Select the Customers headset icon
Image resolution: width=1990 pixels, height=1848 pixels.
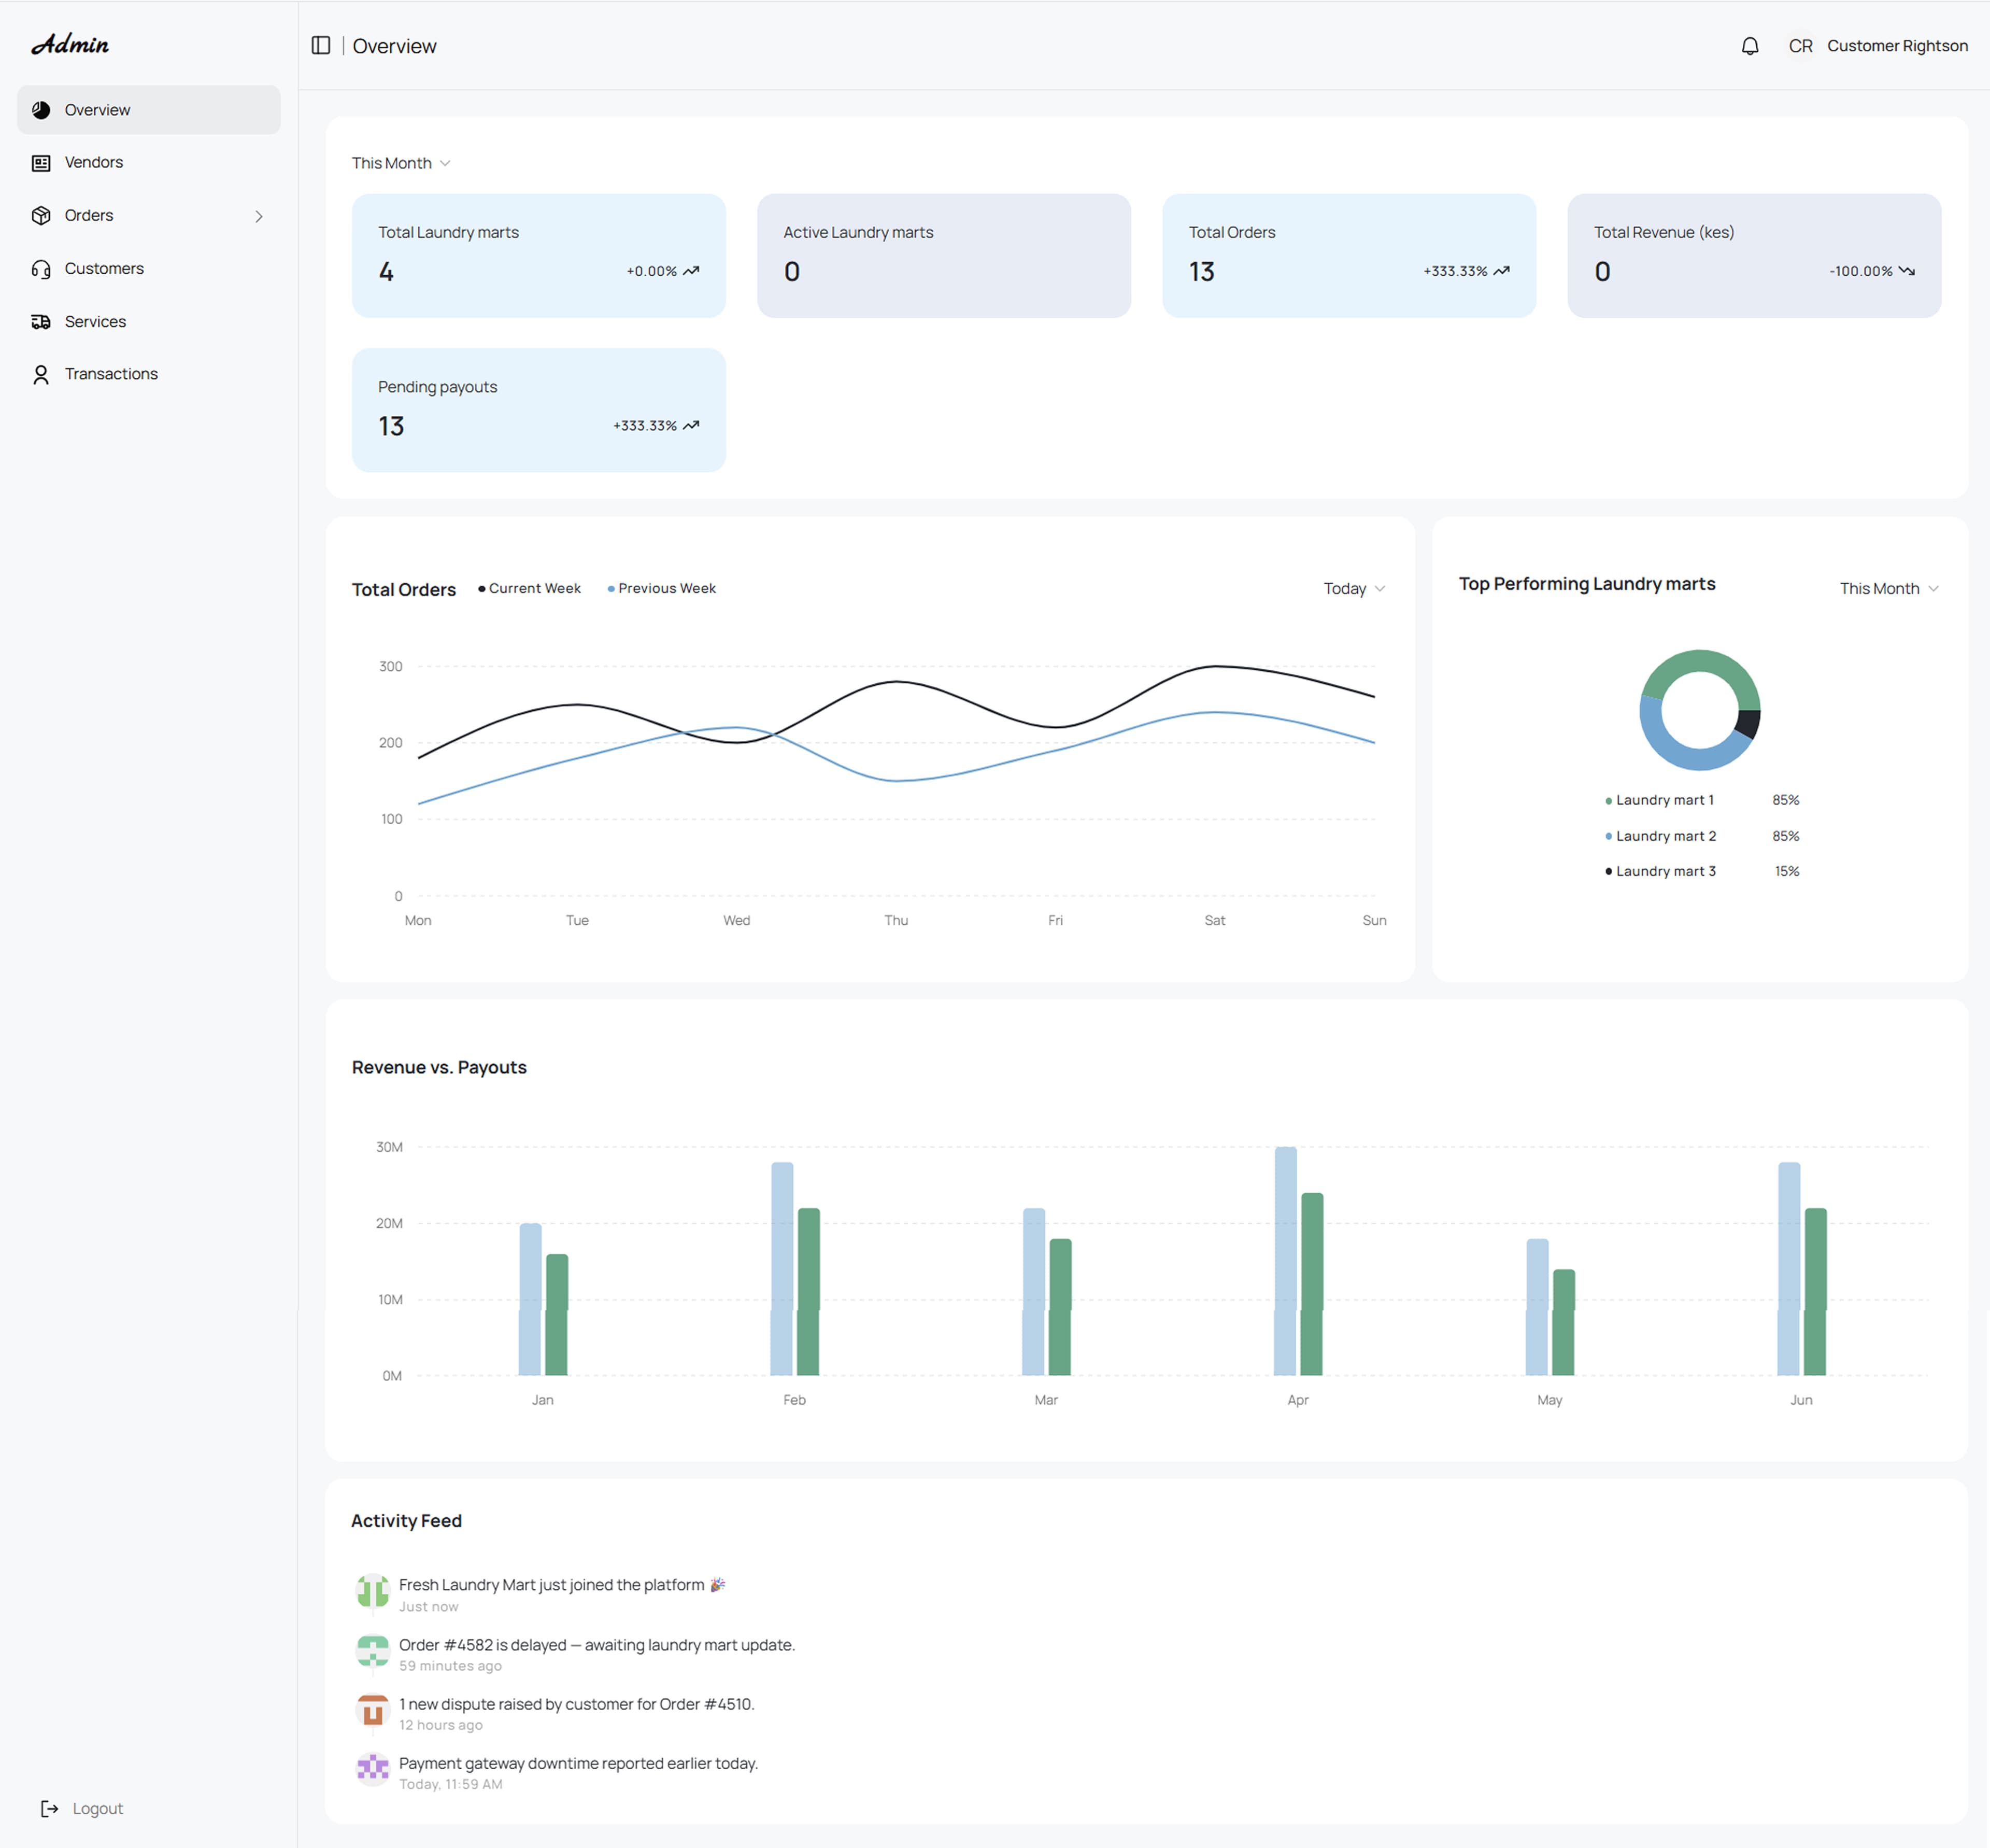(40, 268)
